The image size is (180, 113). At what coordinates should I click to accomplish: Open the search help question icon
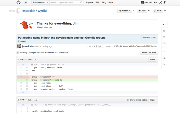click(x=81, y=2)
